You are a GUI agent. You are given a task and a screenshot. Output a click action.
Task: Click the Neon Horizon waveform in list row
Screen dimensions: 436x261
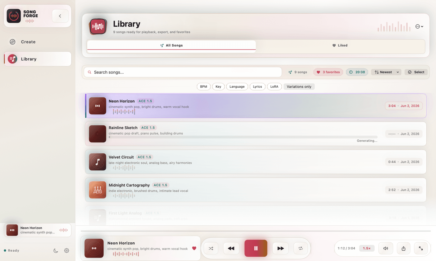tap(124, 112)
